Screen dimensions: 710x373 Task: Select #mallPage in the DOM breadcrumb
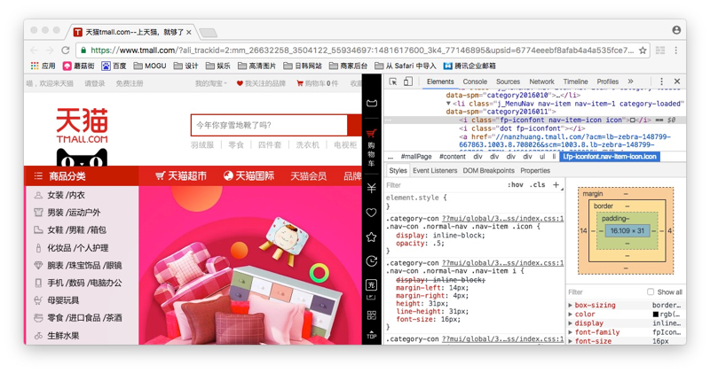coord(416,157)
